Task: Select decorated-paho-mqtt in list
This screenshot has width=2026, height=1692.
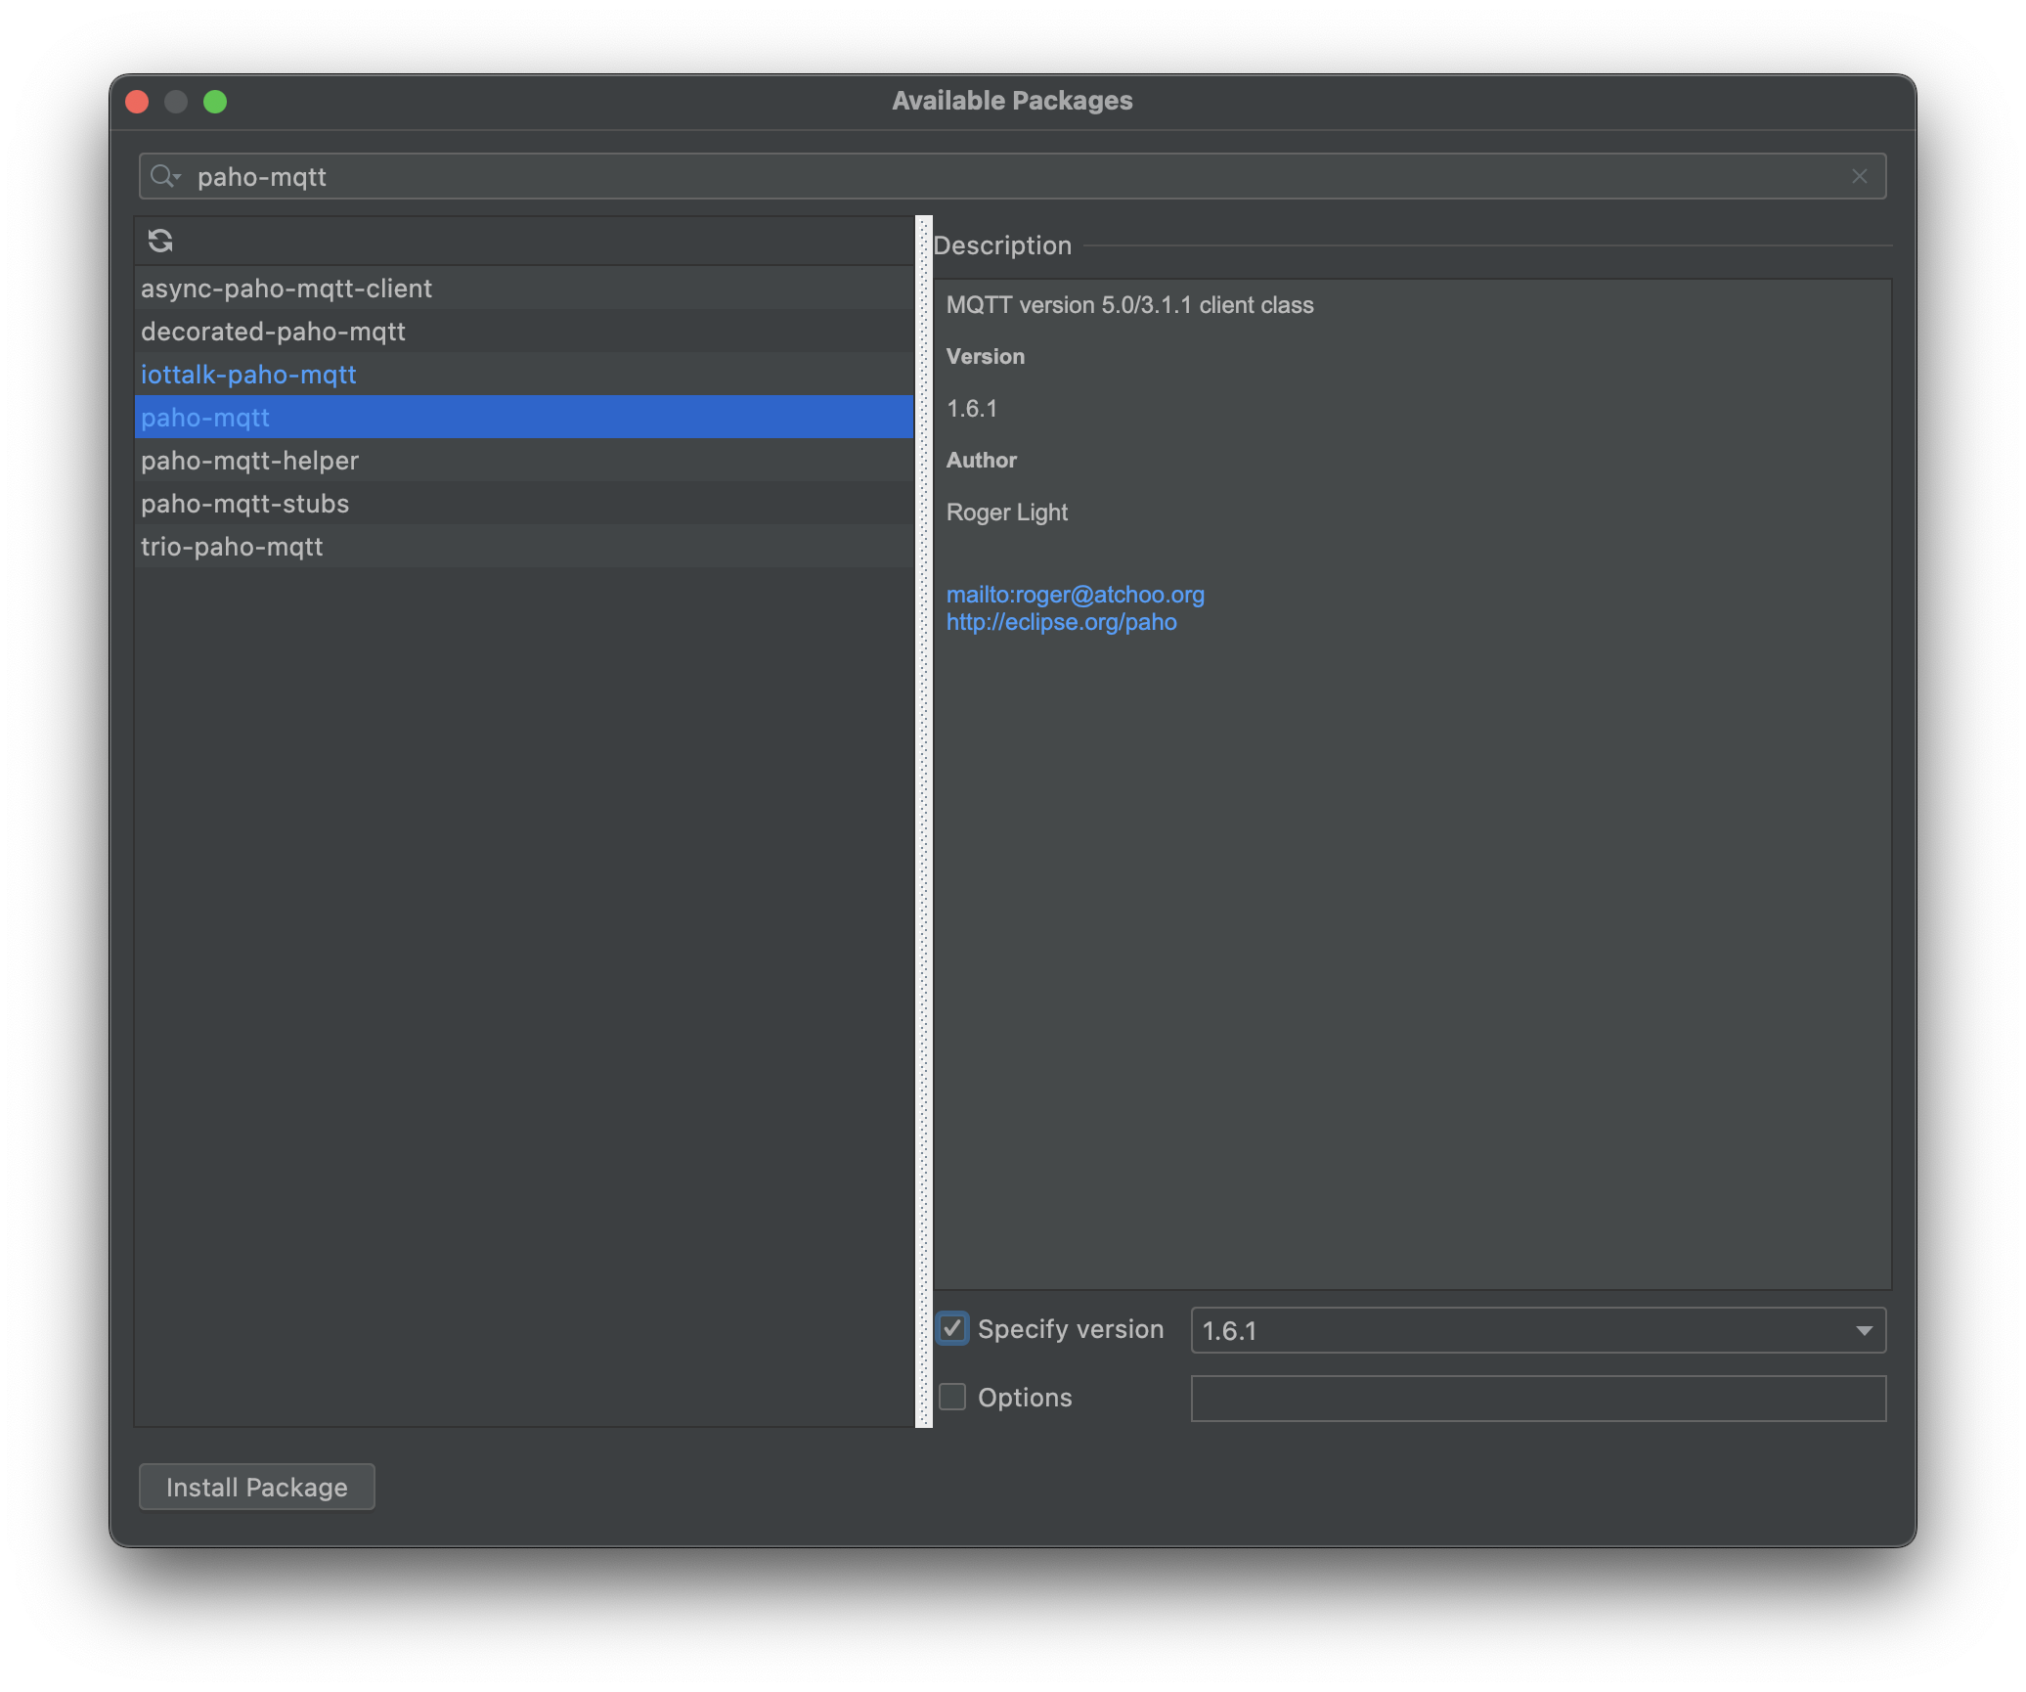Action: pos(273,332)
